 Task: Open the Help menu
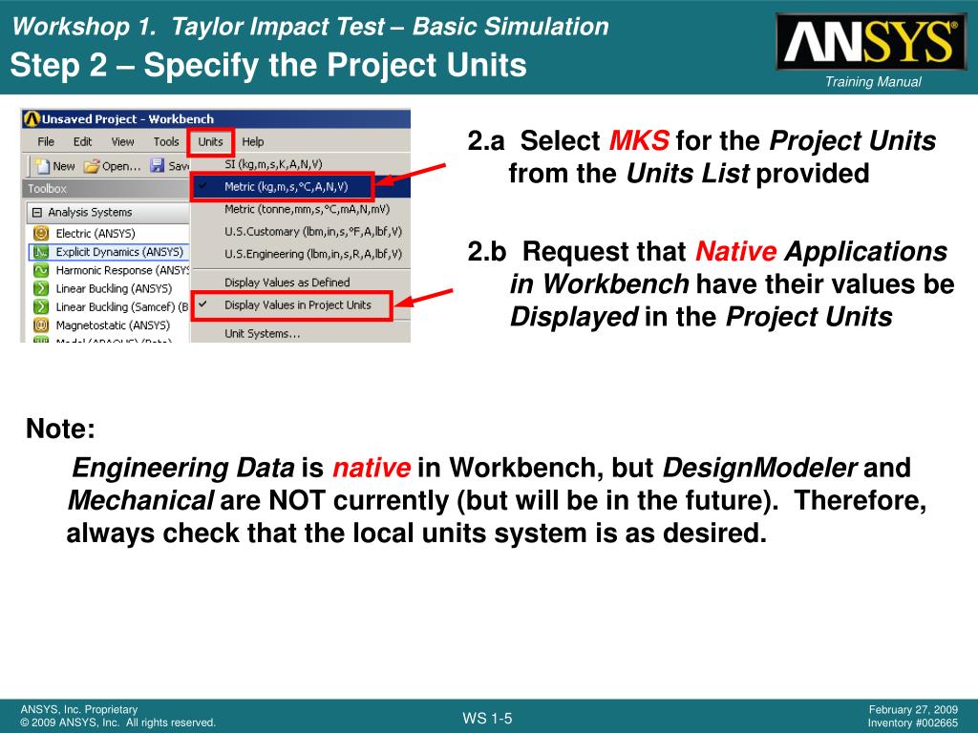point(252,141)
